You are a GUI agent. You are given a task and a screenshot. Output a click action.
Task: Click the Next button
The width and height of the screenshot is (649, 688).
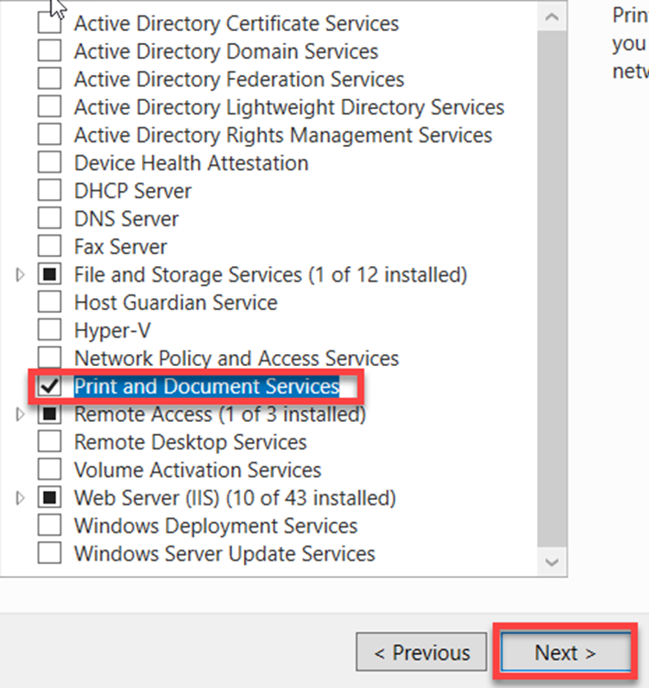565,653
